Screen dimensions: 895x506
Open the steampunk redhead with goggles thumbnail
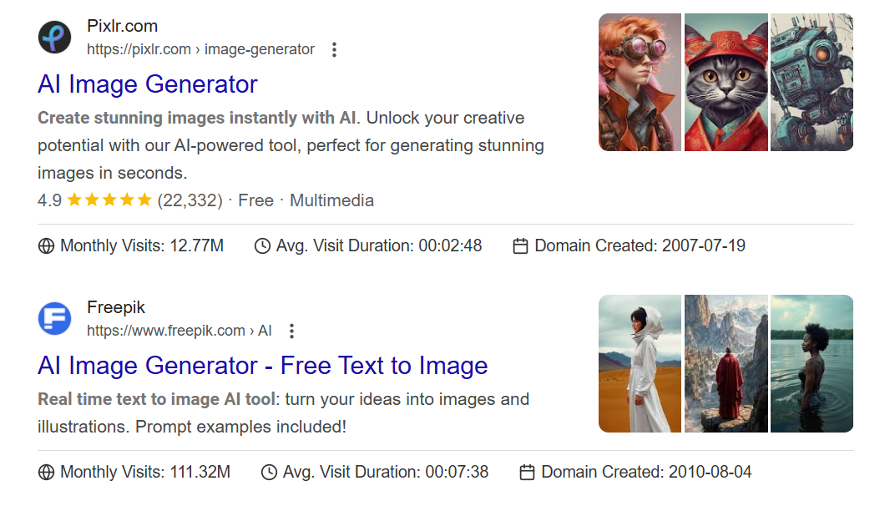point(640,82)
